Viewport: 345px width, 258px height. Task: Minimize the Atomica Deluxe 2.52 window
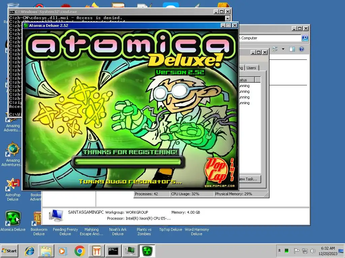click(x=223, y=26)
